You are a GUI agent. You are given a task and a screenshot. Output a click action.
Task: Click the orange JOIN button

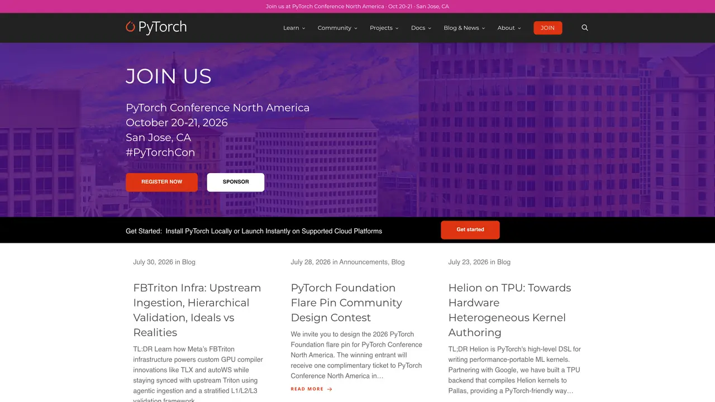(x=548, y=28)
